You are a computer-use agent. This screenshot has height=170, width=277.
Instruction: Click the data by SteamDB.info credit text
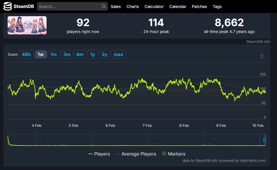224,160
